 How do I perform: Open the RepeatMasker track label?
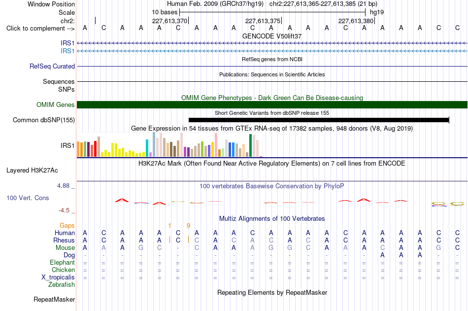point(54,299)
